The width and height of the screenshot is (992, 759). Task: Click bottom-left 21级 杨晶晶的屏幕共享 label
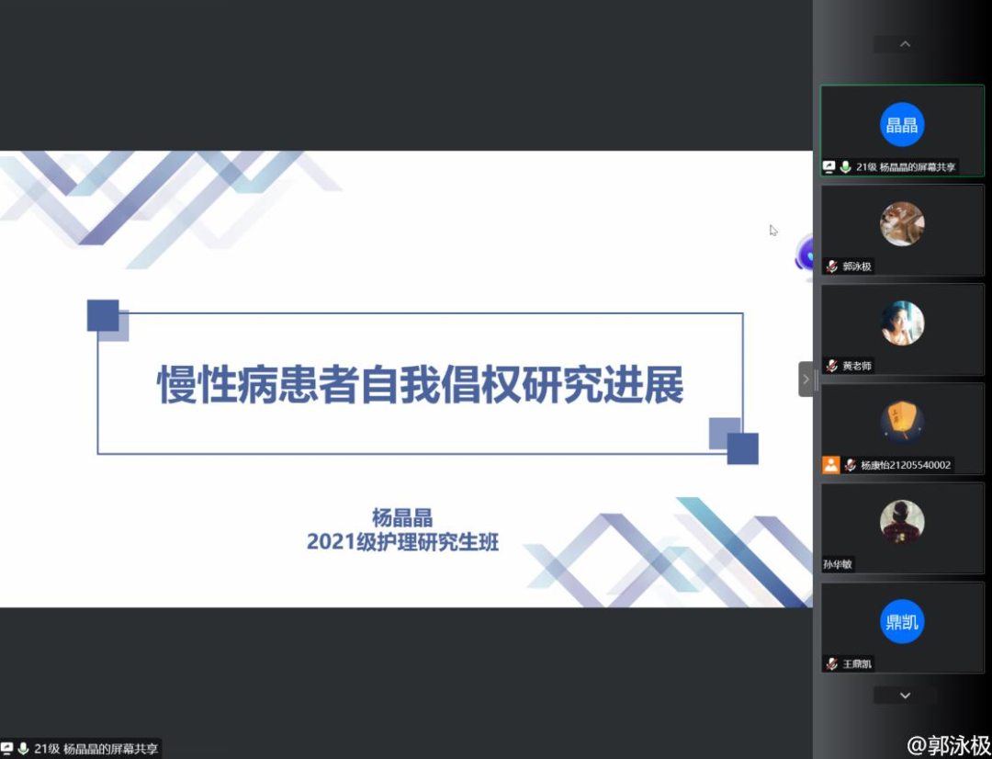tap(96, 749)
